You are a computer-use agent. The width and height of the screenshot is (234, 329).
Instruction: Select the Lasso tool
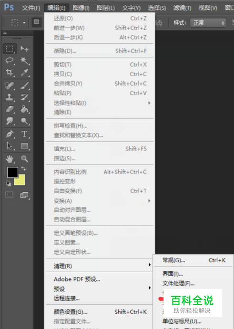pos(10,61)
